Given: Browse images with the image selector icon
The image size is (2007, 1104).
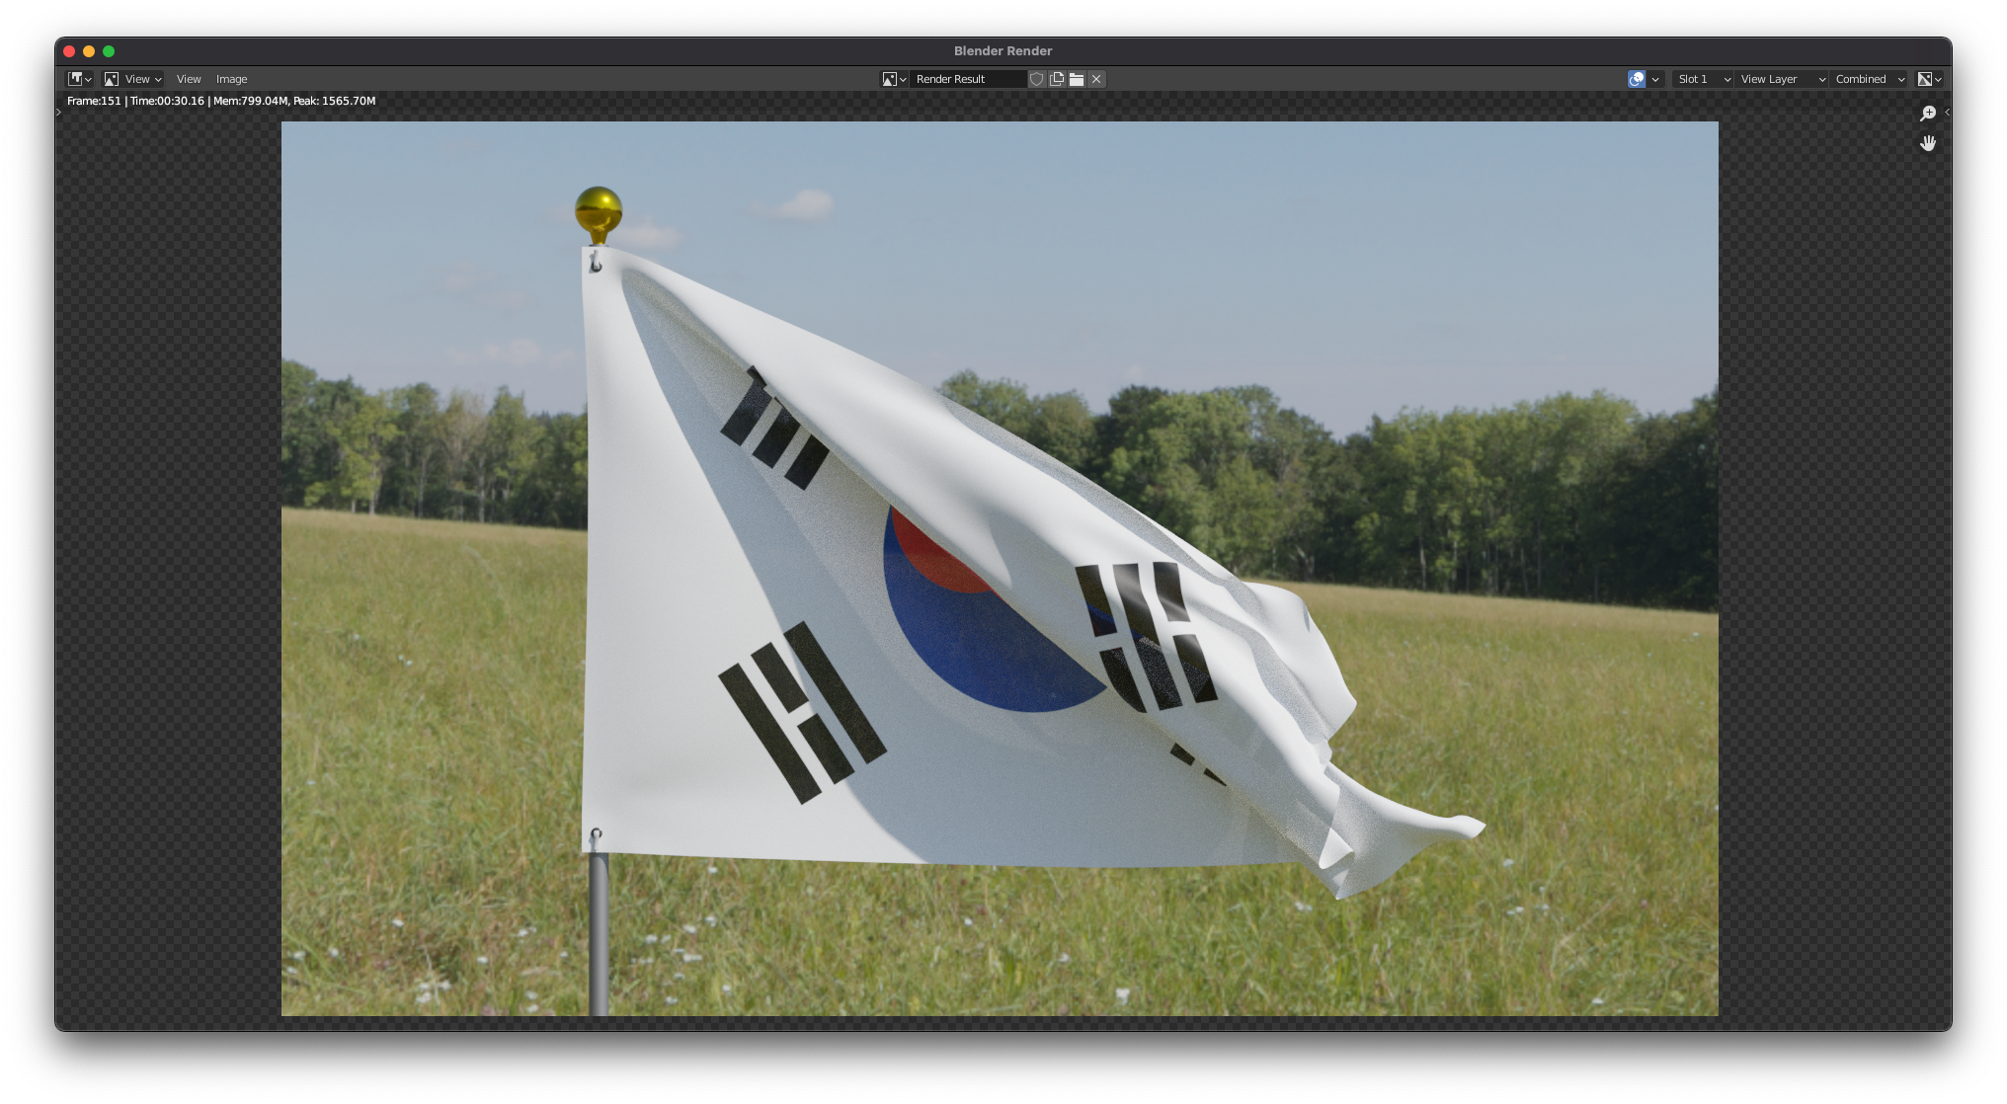Looking at the screenshot, I should click(894, 79).
